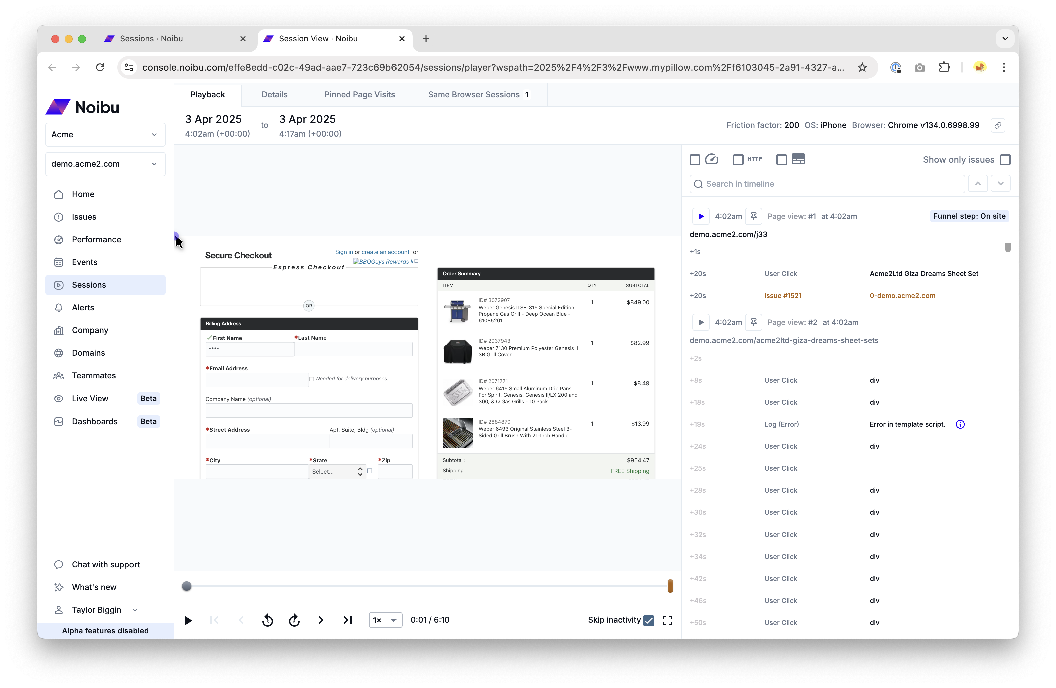1056x688 pixels.
Task: Rewind playback five seconds
Action: [x=268, y=620]
